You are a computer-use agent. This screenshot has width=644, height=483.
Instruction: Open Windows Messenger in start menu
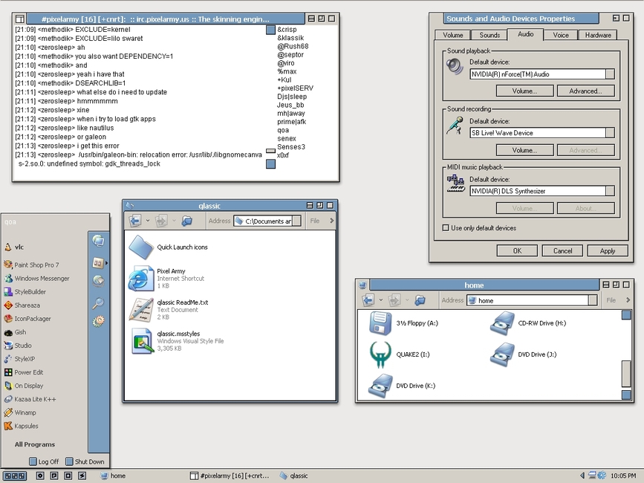tap(36, 279)
